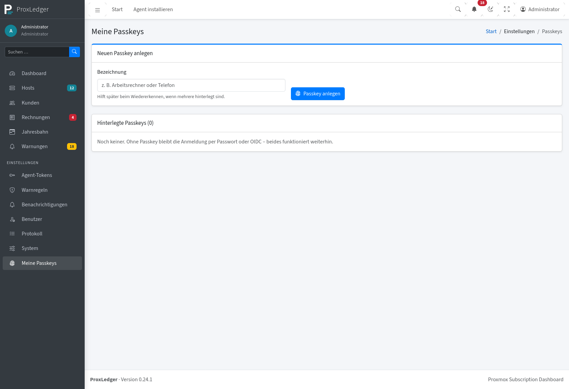Screen dimensions: 569x389
Task: Open the Administrator user menu
Action: click(540, 9)
